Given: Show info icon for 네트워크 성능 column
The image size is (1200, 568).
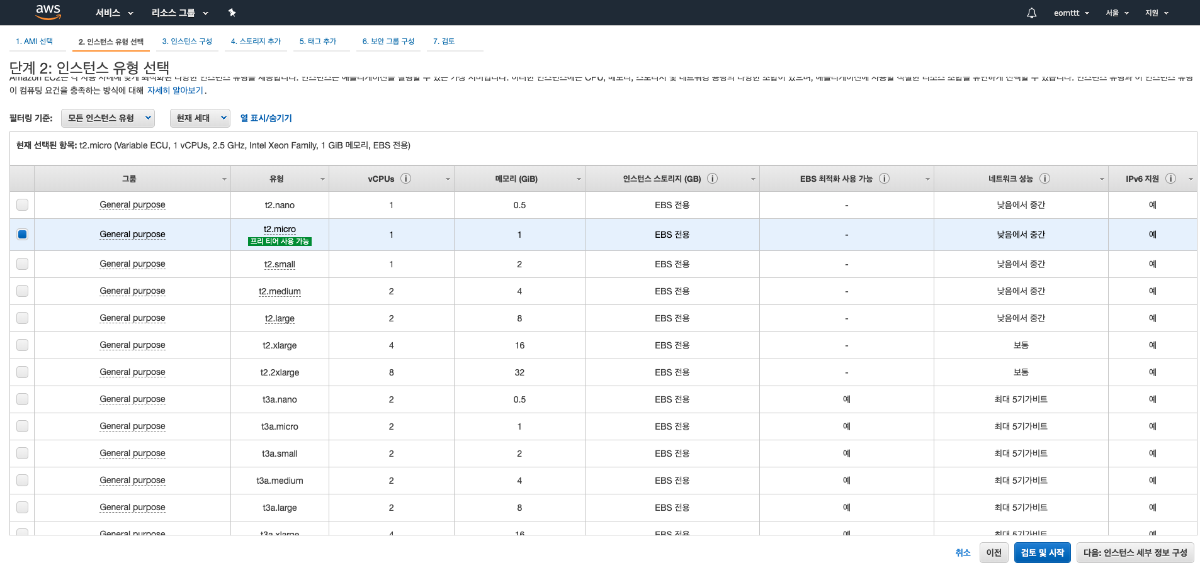Looking at the screenshot, I should pyautogui.click(x=1045, y=179).
